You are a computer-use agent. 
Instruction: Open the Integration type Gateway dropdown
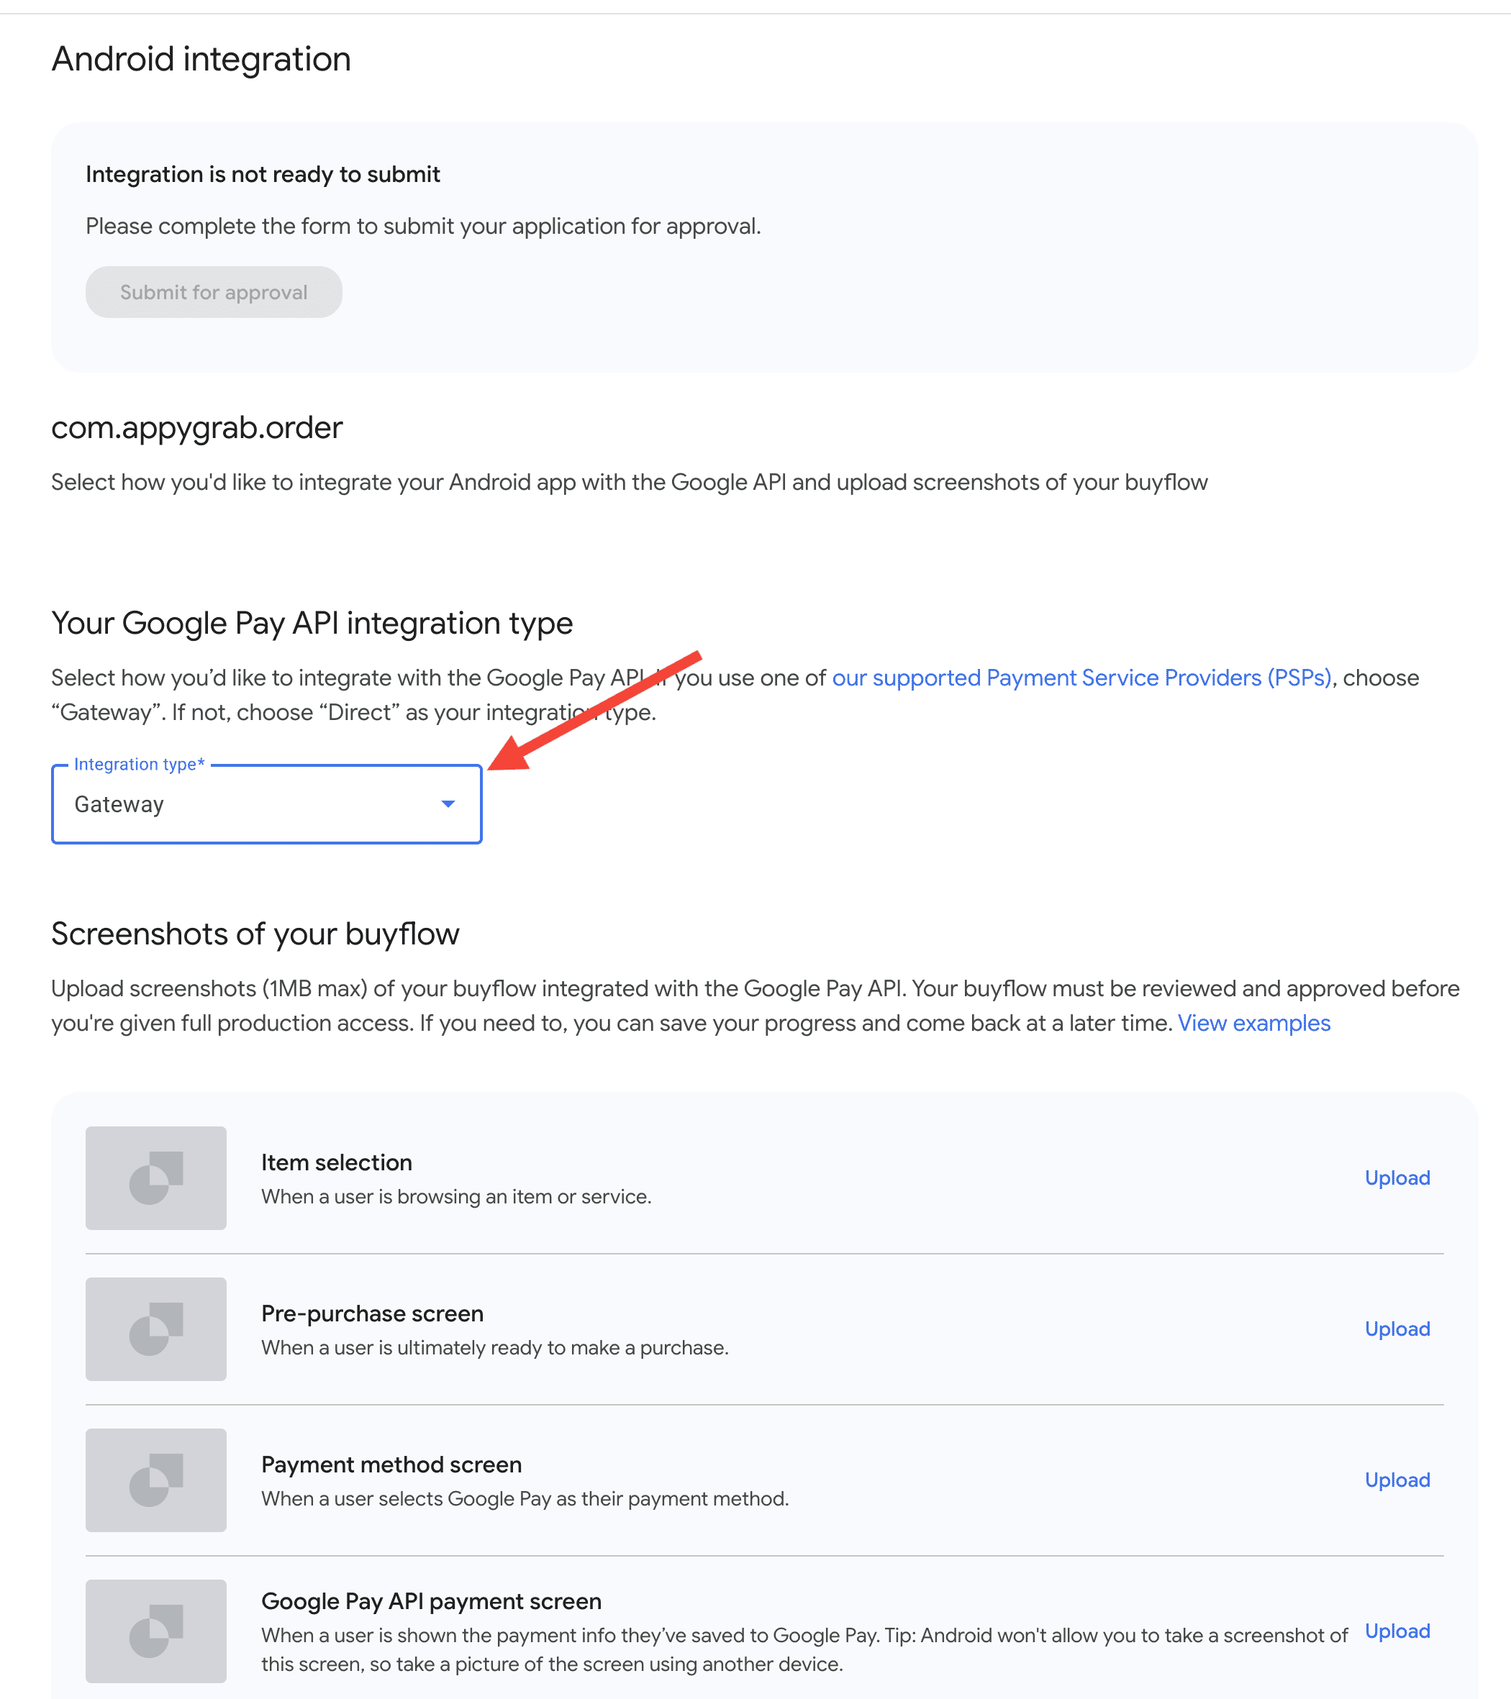coord(267,803)
